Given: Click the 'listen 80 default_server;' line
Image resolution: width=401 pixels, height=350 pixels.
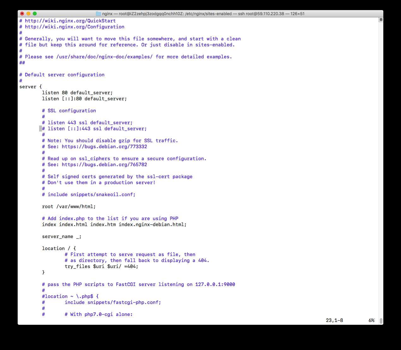Looking at the screenshot, I should [77, 93].
